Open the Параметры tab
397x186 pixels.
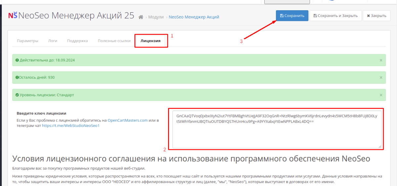pyautogui.click(x=28, y=41)
